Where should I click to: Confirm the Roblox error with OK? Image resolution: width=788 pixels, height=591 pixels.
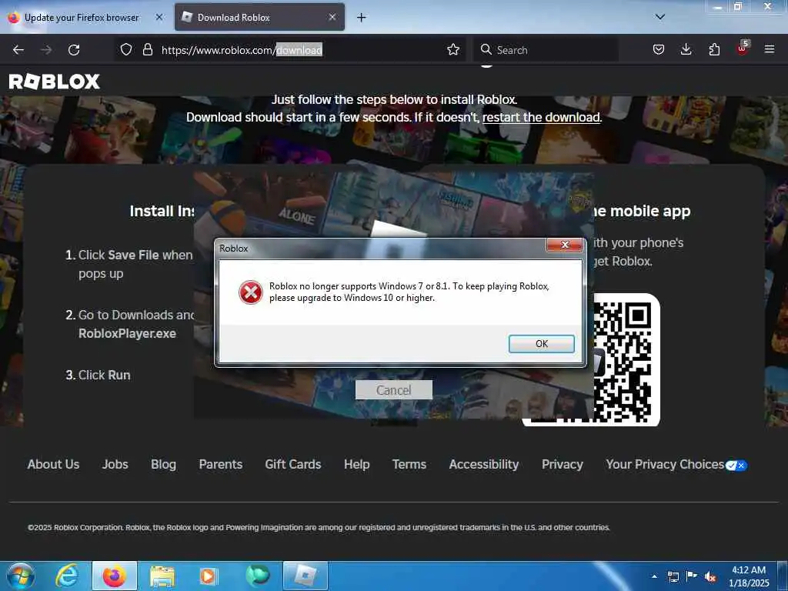click(x=541, y=344)
